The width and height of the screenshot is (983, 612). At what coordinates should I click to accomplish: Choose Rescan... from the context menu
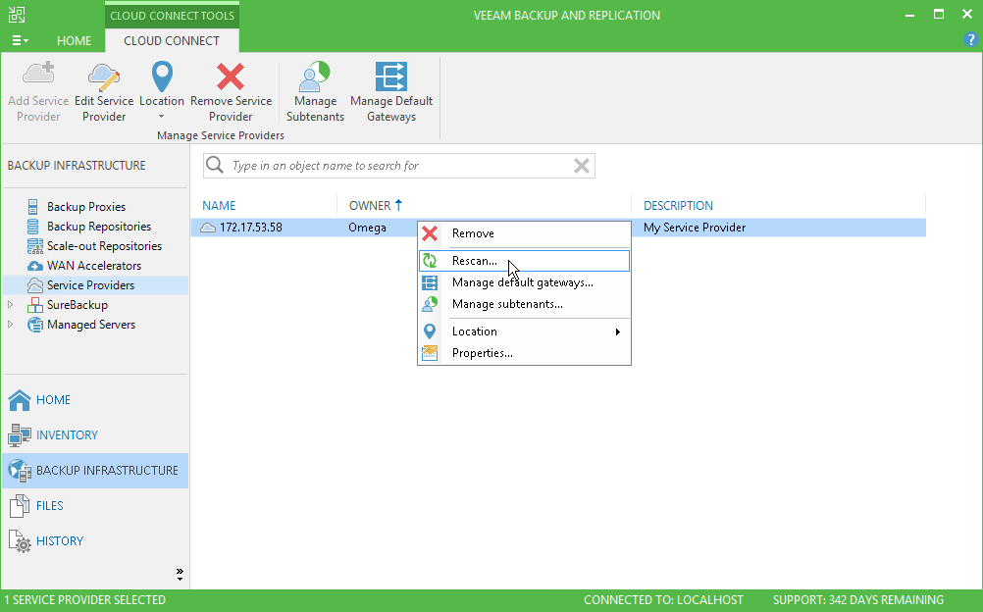click(x=524, y=261)
